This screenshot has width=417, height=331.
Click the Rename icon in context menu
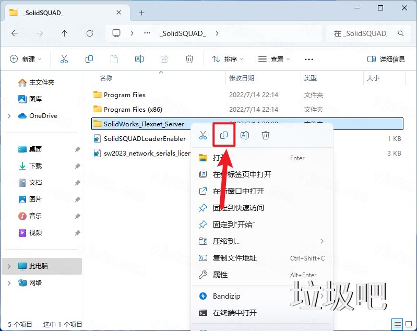(245, 135)
